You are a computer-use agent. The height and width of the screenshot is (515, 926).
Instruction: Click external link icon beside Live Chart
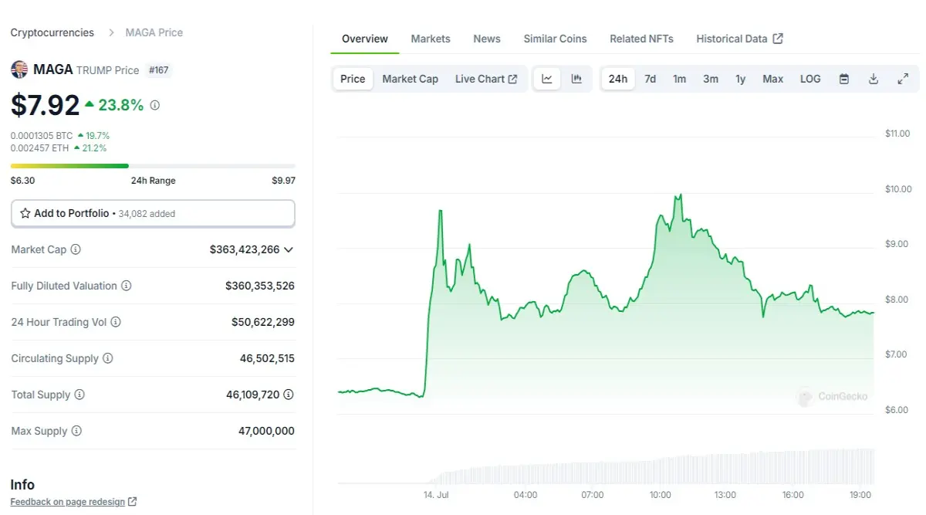512,79
